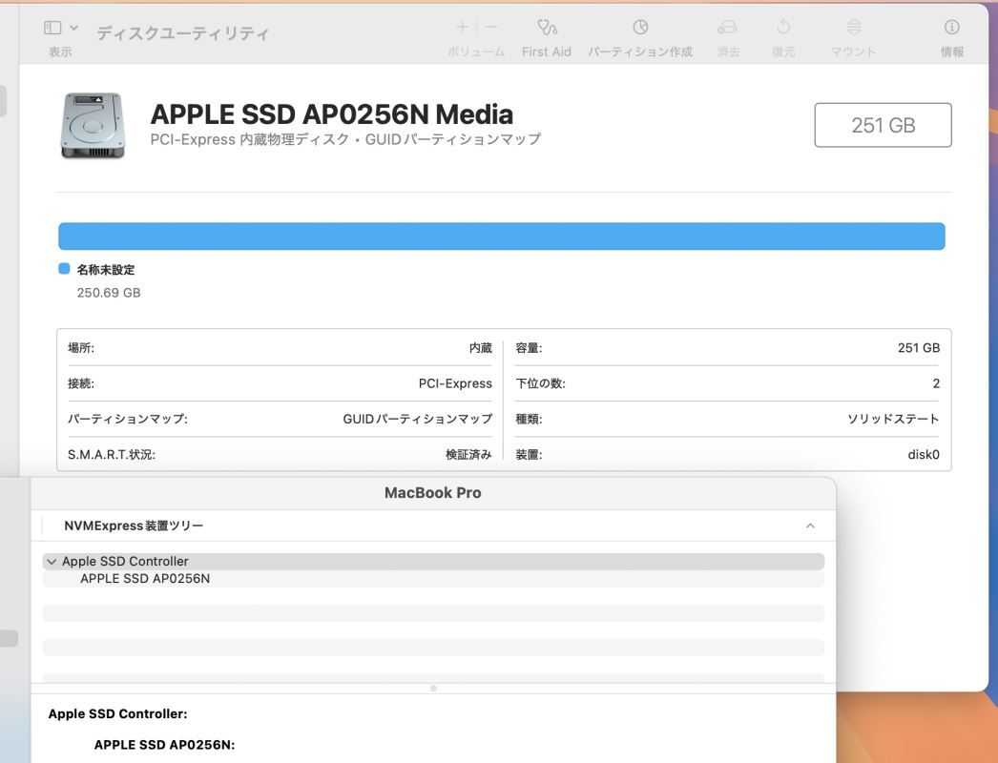Screen dimensions: 998x763
Task: Click the 250.69 GB size value
Action: [109, 293]
